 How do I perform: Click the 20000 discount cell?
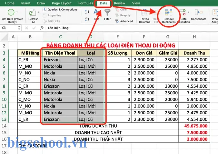(168, 99)
